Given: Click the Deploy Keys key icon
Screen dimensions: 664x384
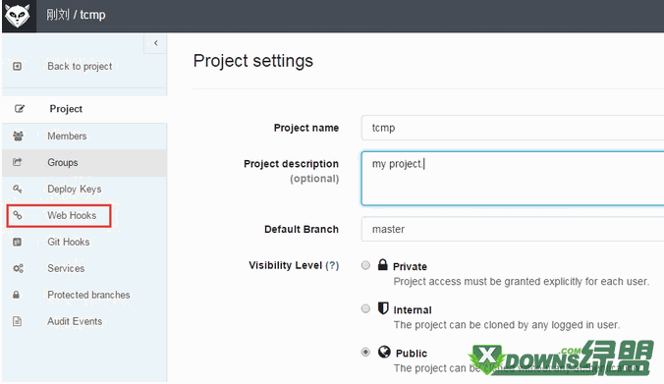Looking at the screenshot, I should point(18,189).
